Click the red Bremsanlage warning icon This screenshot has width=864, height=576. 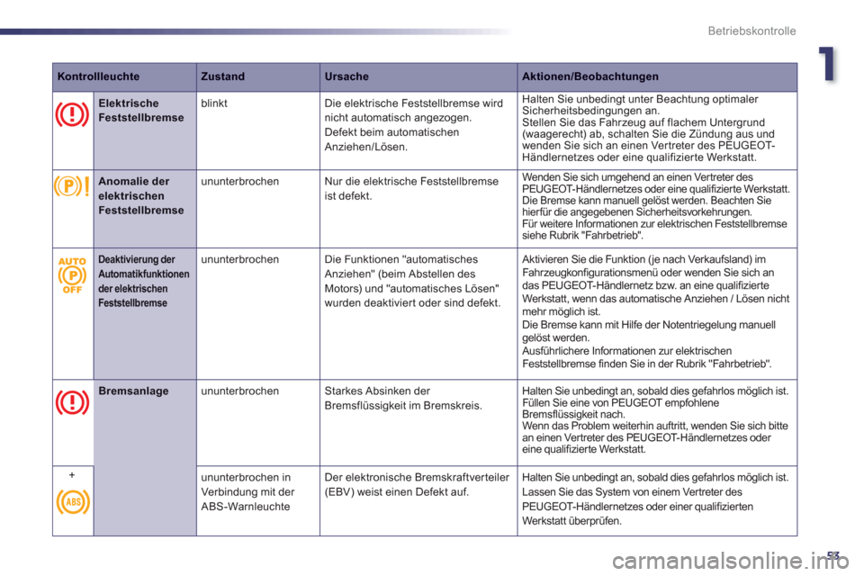click(x=72, y=402)
